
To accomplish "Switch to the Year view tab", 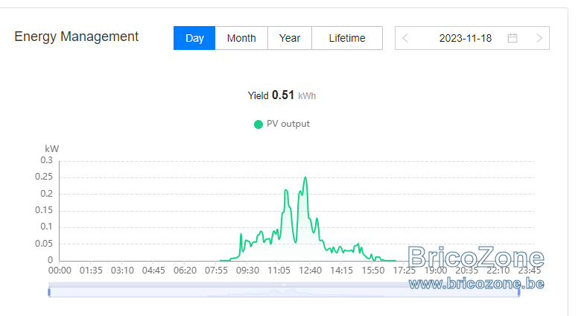I will [x=290, y=38].
